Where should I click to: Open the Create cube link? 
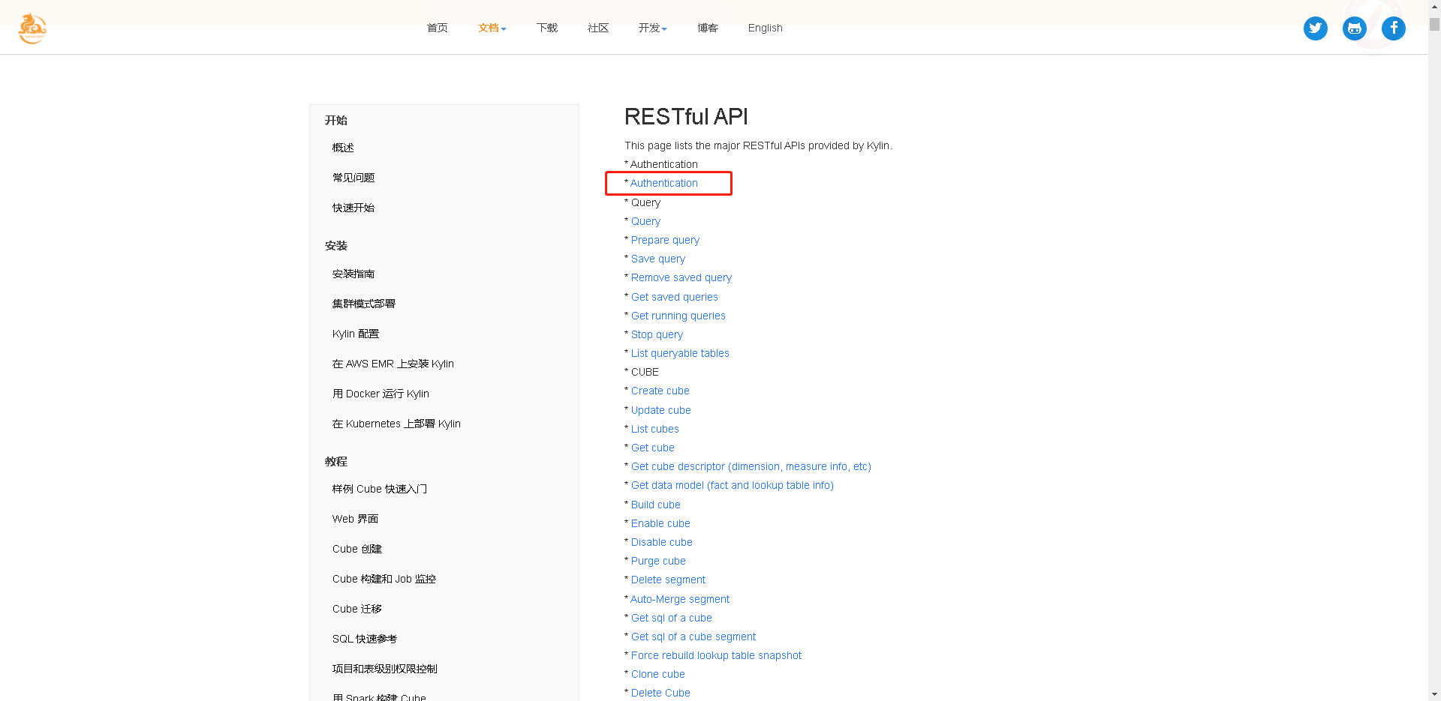coord(660,391)
